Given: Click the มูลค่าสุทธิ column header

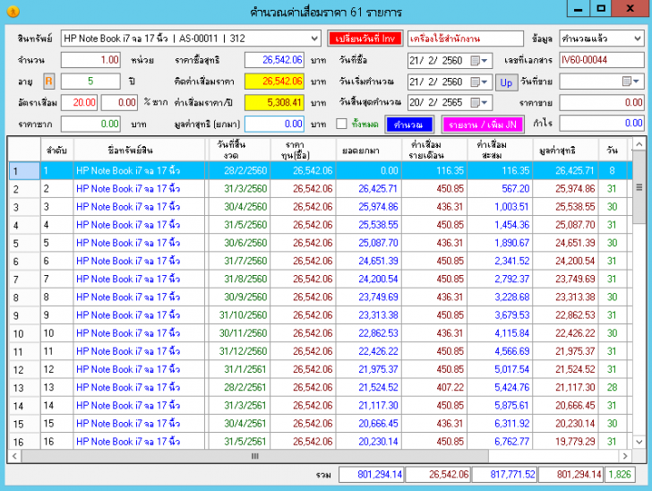Looking at the screenshot, I should [x=565, y=150].
